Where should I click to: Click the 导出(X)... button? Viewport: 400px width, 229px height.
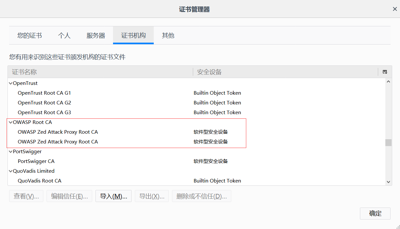(x=152, y=196)
